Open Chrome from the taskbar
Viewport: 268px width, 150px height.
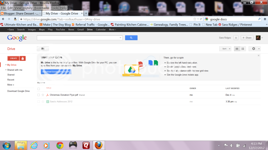tap(60, 145)
